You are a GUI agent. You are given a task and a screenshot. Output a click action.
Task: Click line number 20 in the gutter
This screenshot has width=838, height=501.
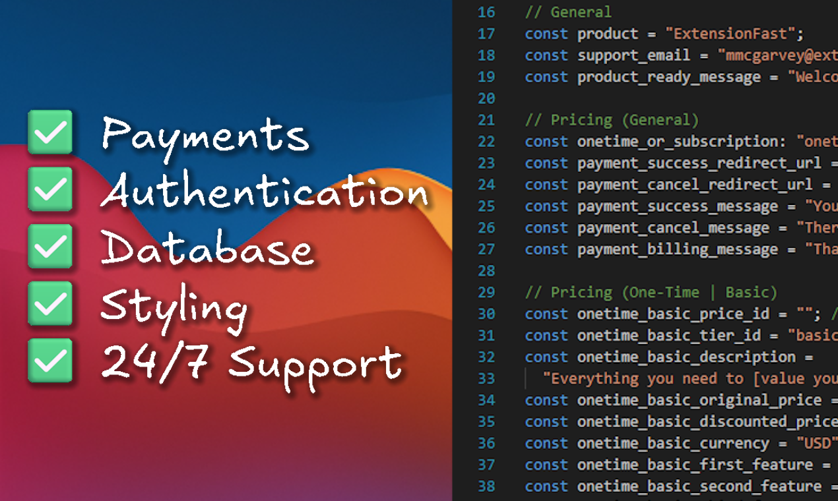click(486, 99)
